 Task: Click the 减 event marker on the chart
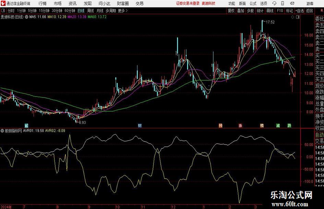[x=278, y=126]
